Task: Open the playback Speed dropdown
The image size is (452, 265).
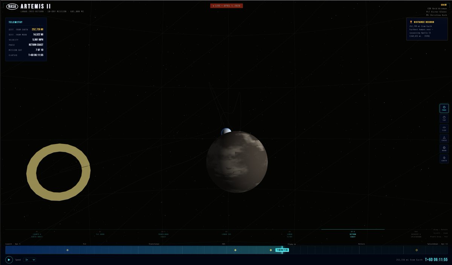Action: point(30,260)
